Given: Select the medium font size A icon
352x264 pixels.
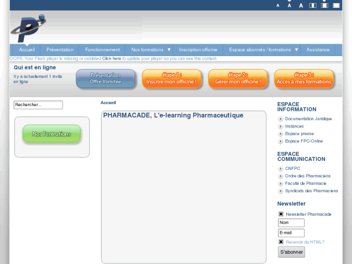Looking at the screenshot, I should [x=290, y=6].
